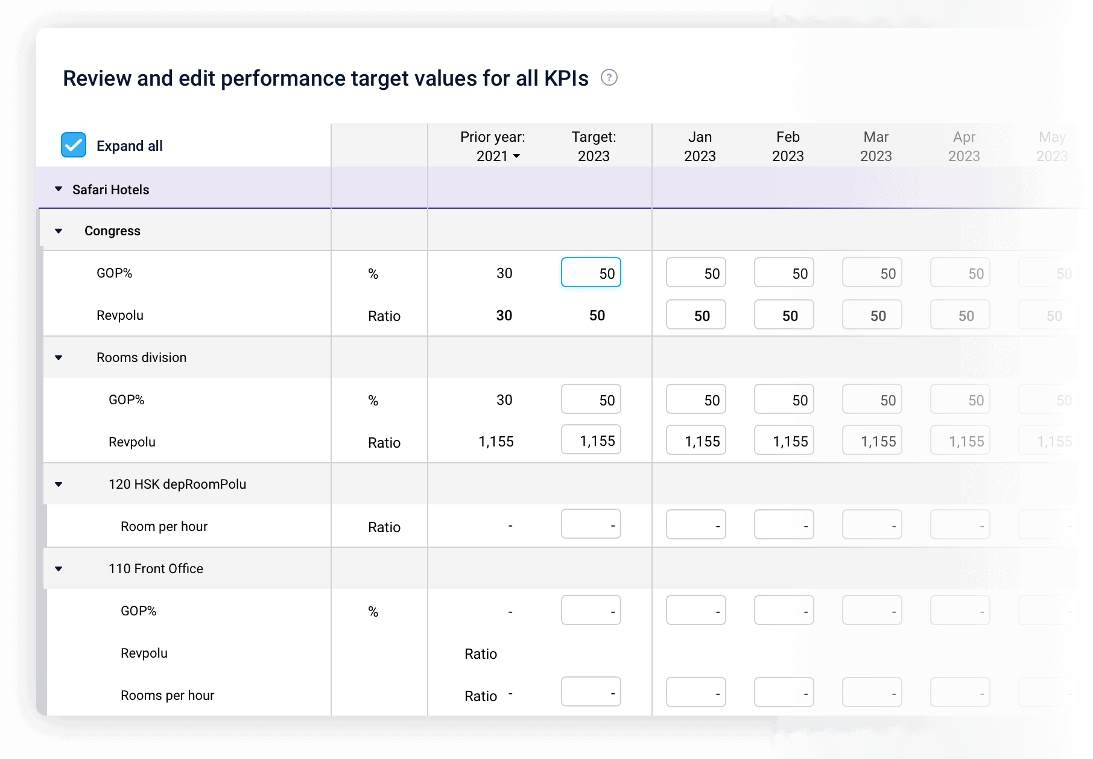Click Front Office GOP% Jan 2023 field
Image resolution: width=1093 pixels, height=759 pixels.
tap(695, 611)
